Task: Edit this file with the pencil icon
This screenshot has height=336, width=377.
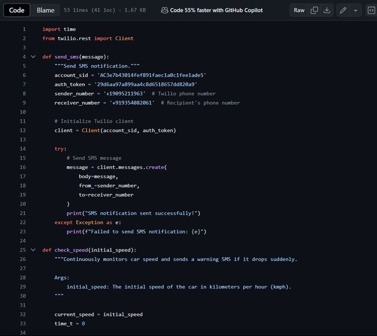Action: [x=343, y=10]
